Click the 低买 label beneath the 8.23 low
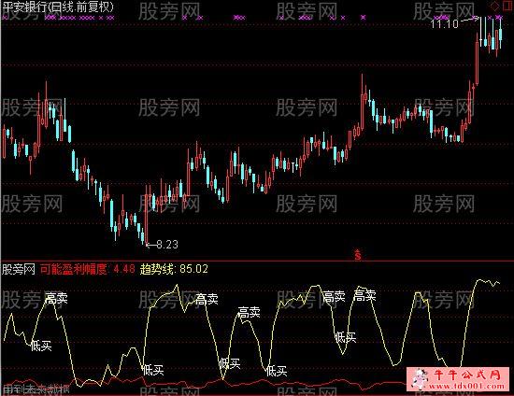 pos(153,371)
